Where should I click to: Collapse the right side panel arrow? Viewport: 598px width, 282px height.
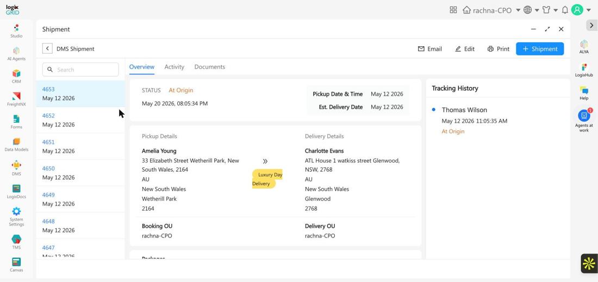click(591, 26)
